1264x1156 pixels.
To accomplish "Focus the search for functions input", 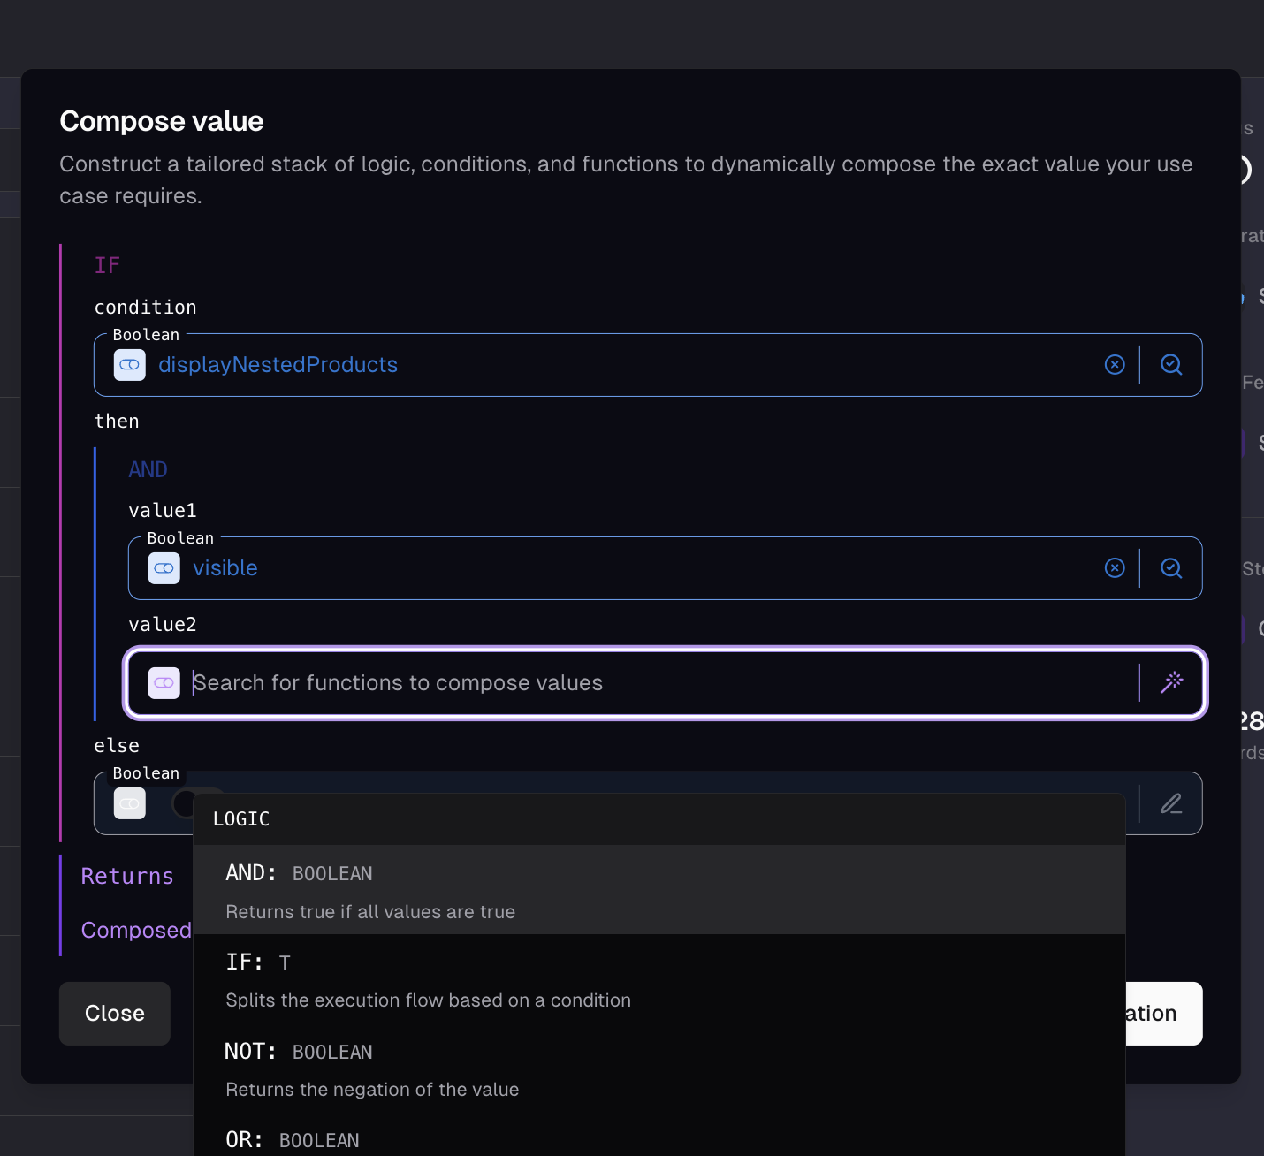I will pos(663,683).
